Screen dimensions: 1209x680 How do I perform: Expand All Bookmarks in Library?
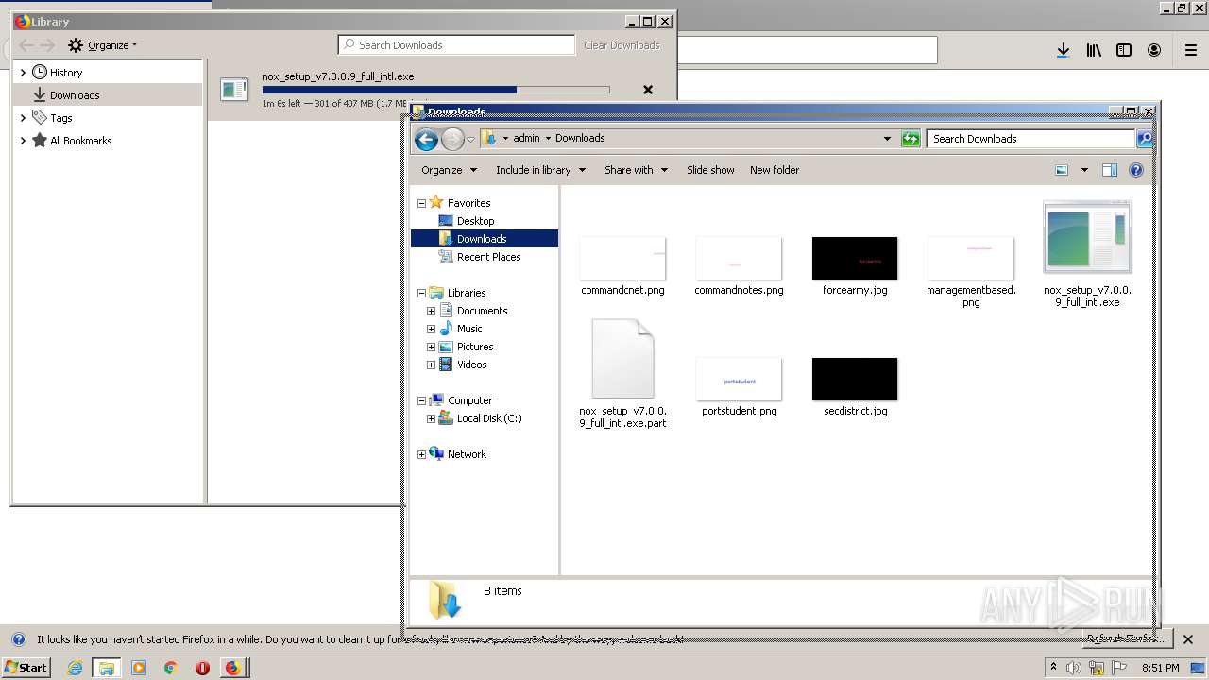pyautogui.click(x=23, y=141)
